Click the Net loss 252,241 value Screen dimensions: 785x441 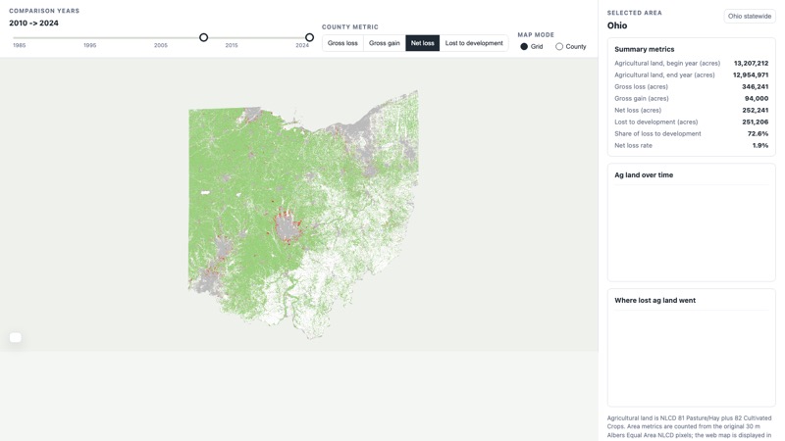tap(755, 110)
